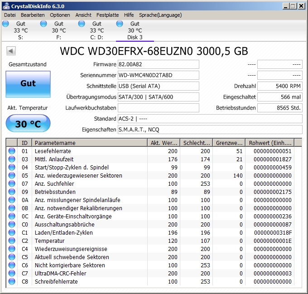This screenshot has width=308, height=294.
Task: Click status icon of misslungener Spindelanläufe row
Action: pyautogui.click(x=12, y=200)
